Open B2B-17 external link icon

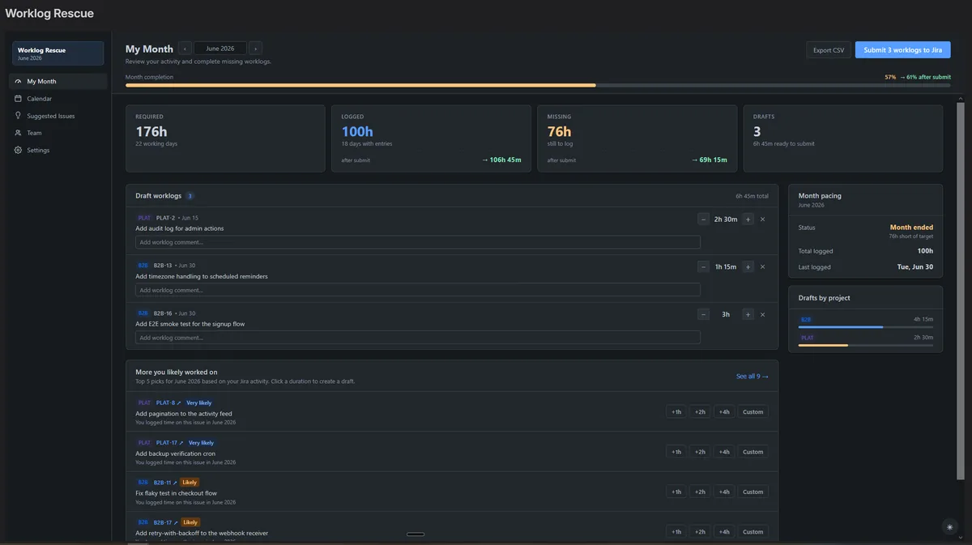pos(175,522)
